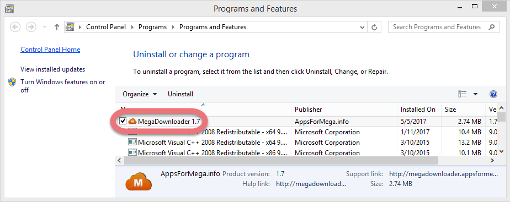
Task: Click the Control Panel icon in address bar
Action: [70, 27]
